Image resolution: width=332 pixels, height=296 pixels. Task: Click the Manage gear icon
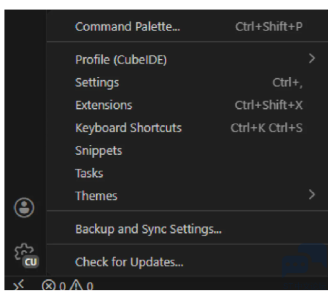[x=24, y=252]
